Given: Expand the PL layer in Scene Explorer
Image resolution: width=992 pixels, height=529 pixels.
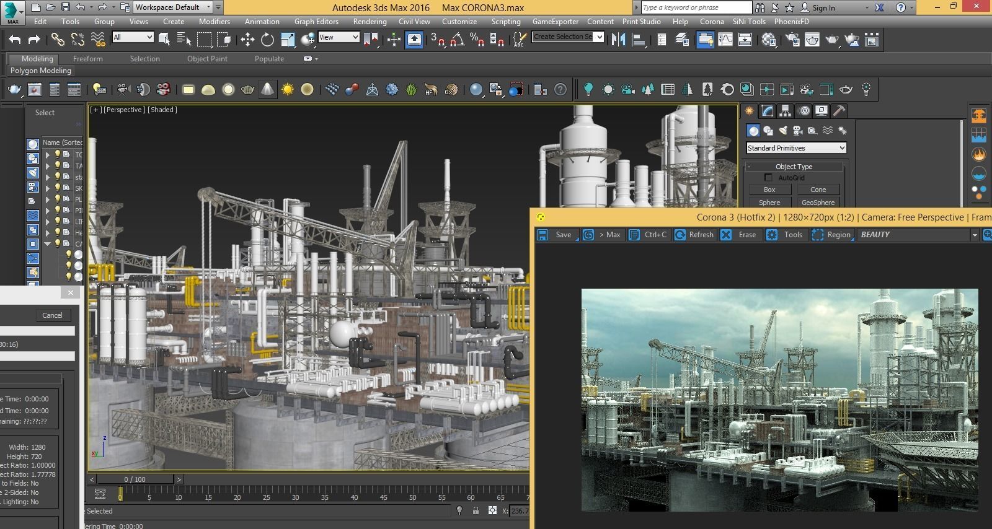Looking at the screenshot, I should 48,199.
